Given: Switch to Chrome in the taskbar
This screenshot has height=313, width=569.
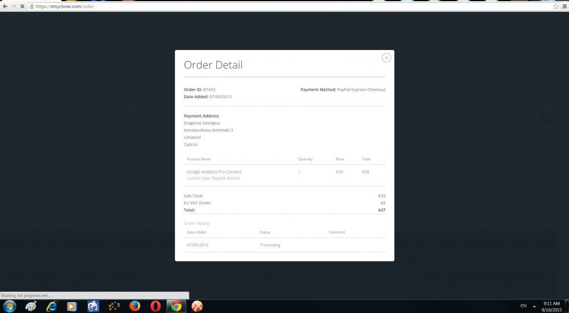Looking at the screenshot, I should click(176, 306).
